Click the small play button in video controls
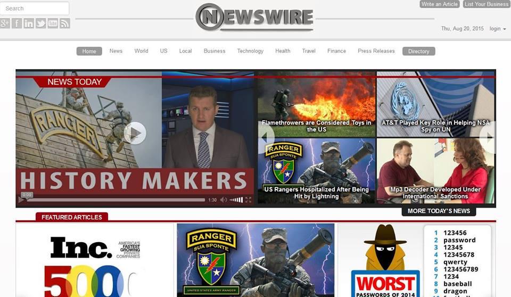This screenshot has height=297, width=511. click(21, 200)
